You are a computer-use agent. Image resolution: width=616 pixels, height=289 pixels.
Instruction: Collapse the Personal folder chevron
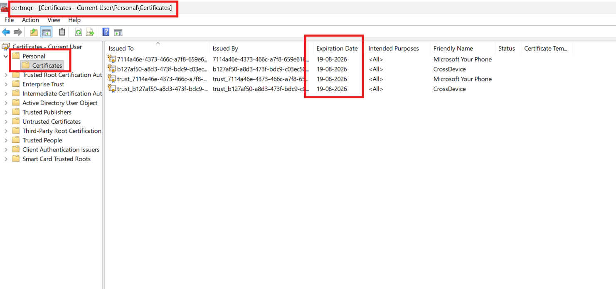pyautogui.click(x=5, y=56)
